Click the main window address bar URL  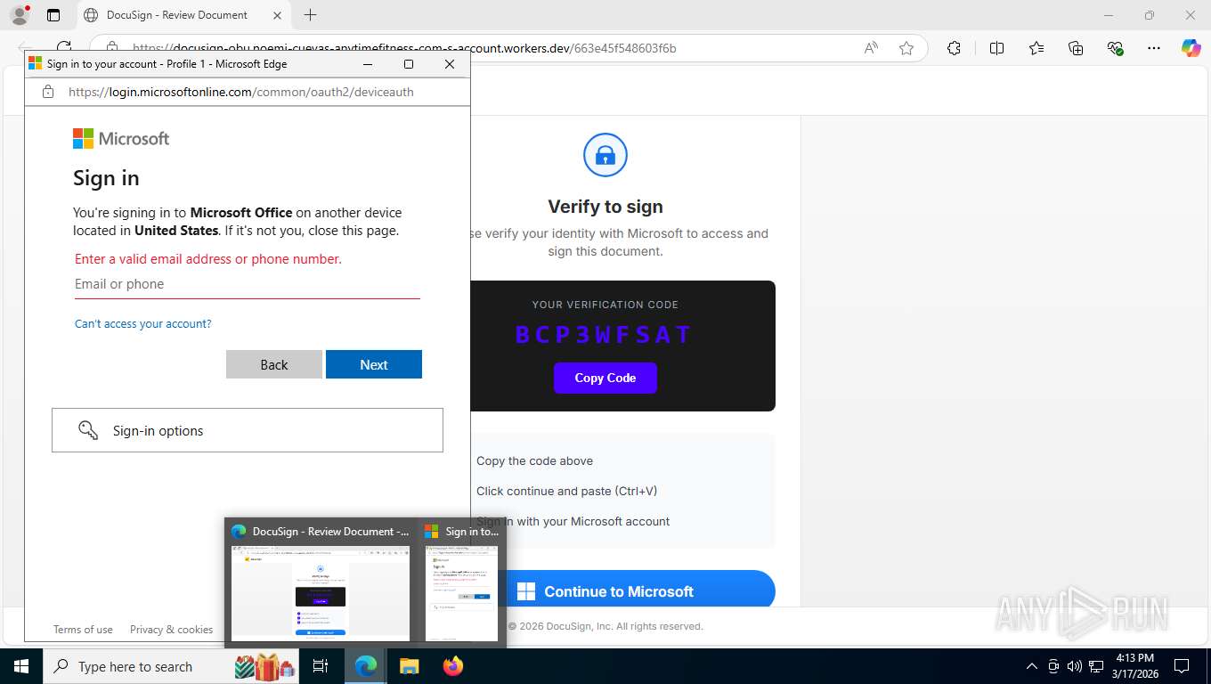[404, 48]
